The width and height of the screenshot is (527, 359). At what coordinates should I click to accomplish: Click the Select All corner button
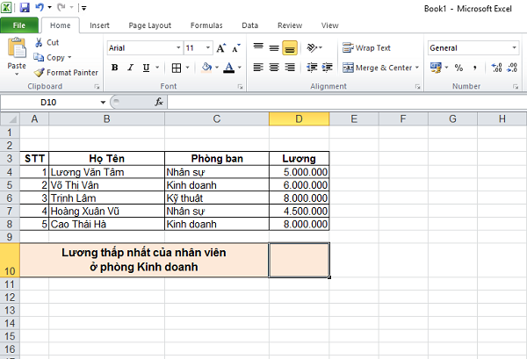[10, 118]
